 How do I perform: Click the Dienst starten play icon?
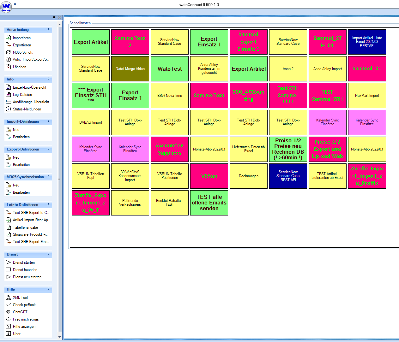tap(9, 262)
